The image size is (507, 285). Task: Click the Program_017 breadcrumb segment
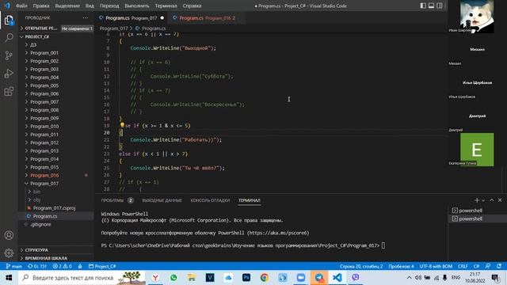tap(113, 28)
